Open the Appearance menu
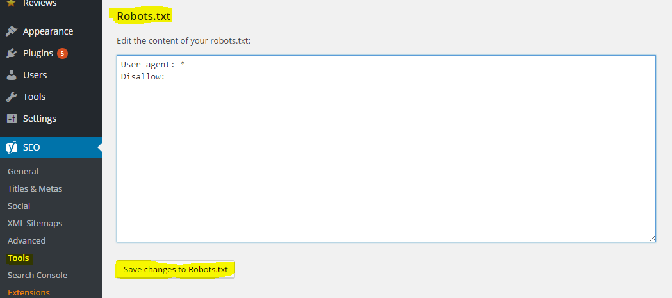672x298 pixels. tap(48, 31)
